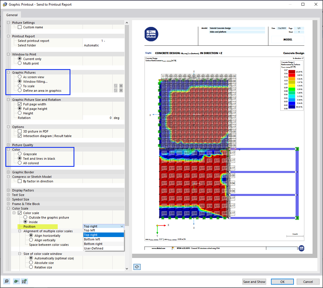323x288 pixels.
Task: Click the Rotation value field showing 0
Action: [97, 118]
